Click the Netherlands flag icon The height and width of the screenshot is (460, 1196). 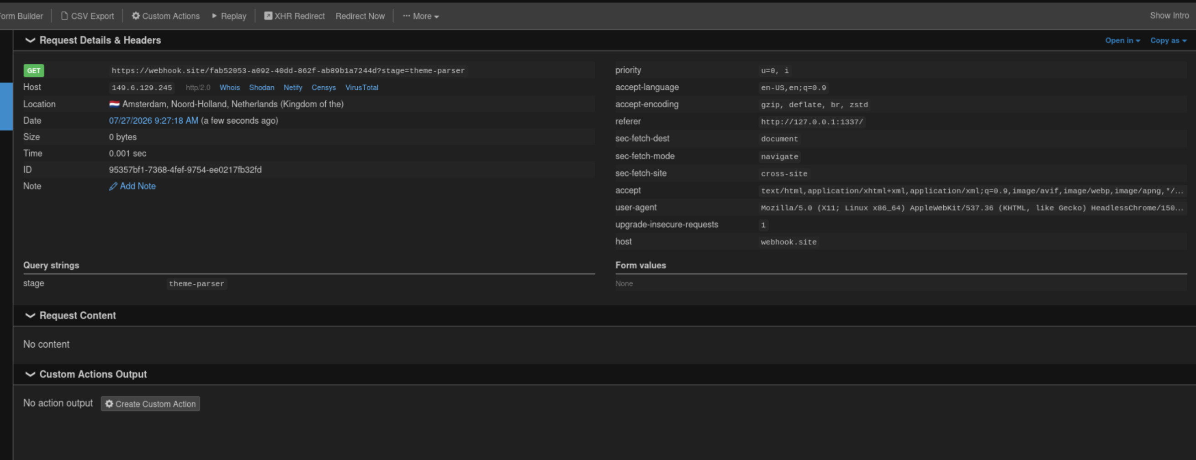click(x=114, y=104)
